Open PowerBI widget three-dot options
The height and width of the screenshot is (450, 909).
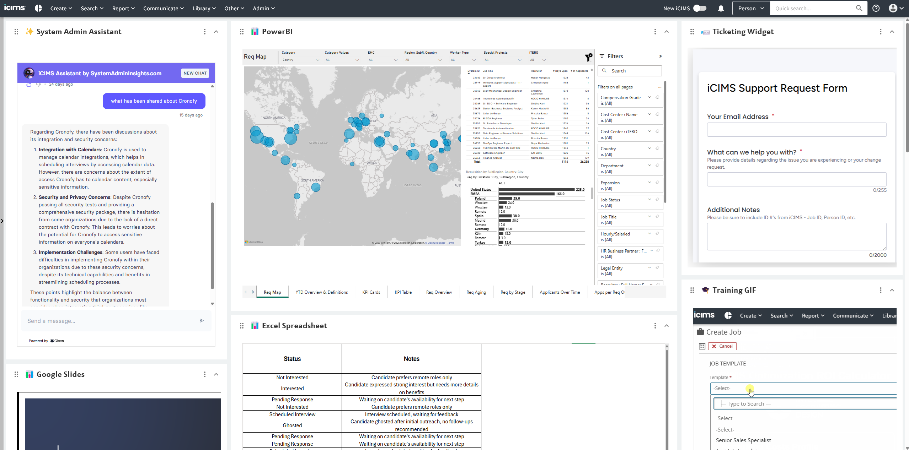(x=655, y=32)
